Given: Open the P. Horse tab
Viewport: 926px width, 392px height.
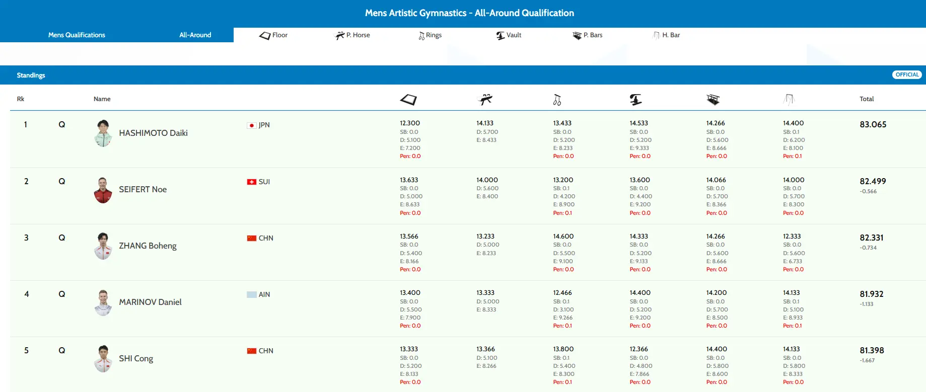Looking at the screenshot, I should 352,35.
